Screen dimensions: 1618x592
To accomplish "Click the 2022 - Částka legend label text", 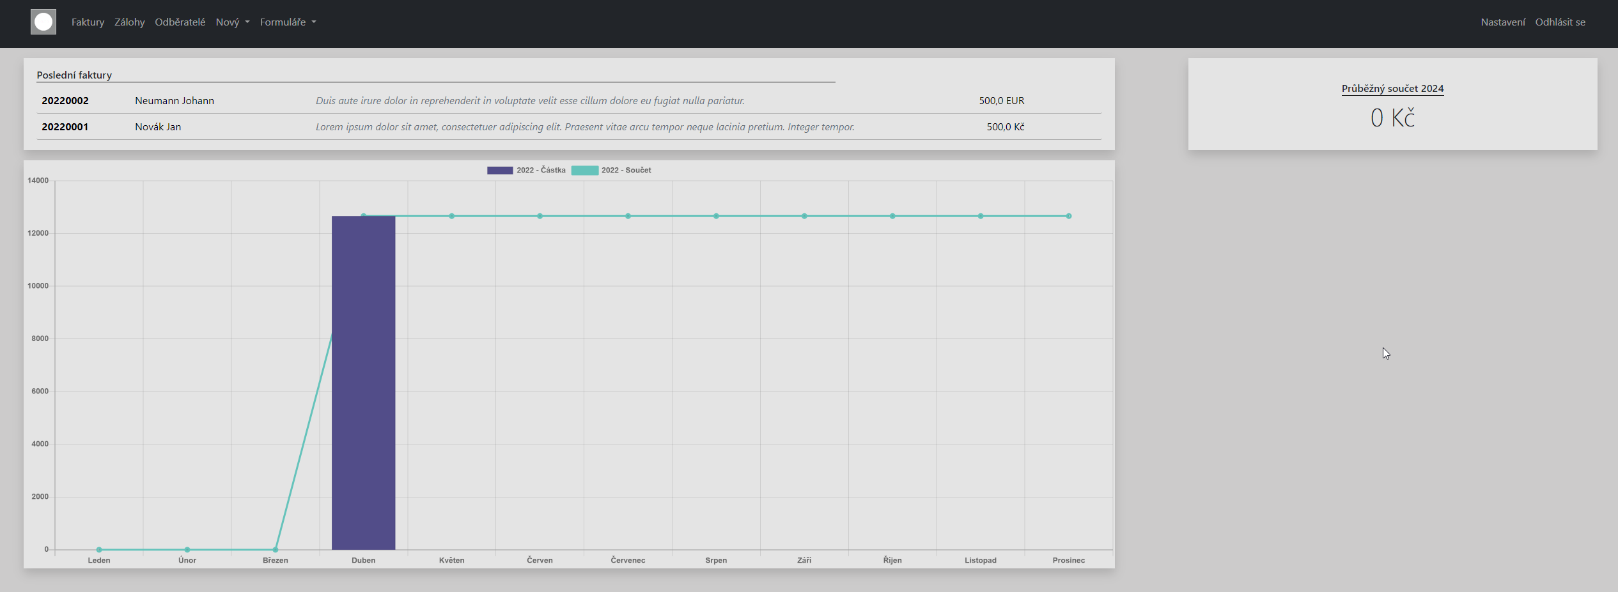I will [x=541, y=170].
